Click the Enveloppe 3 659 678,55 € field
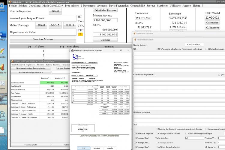 tap(178, 18)
